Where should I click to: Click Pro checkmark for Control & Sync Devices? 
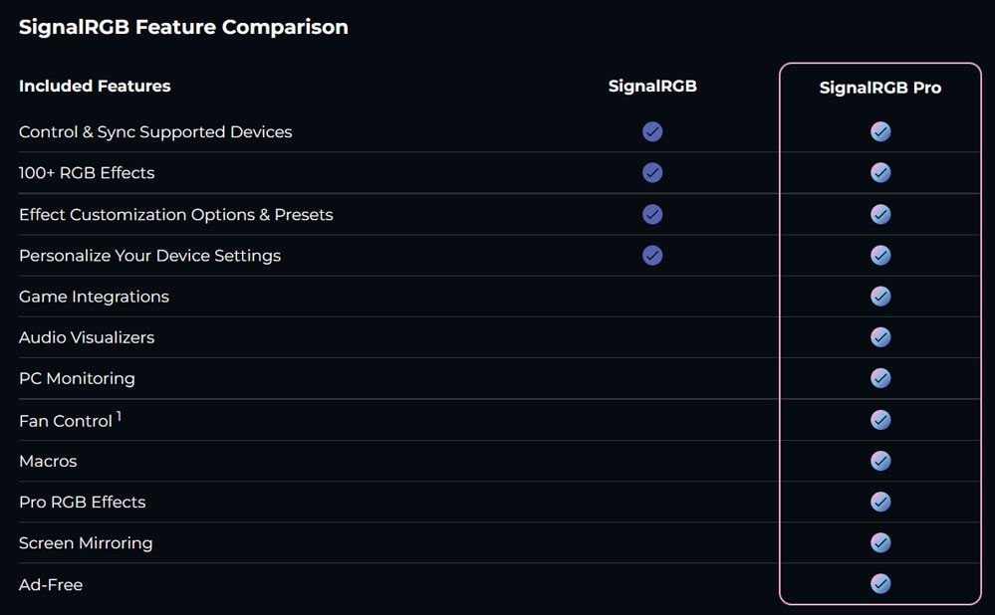(880, 131)
